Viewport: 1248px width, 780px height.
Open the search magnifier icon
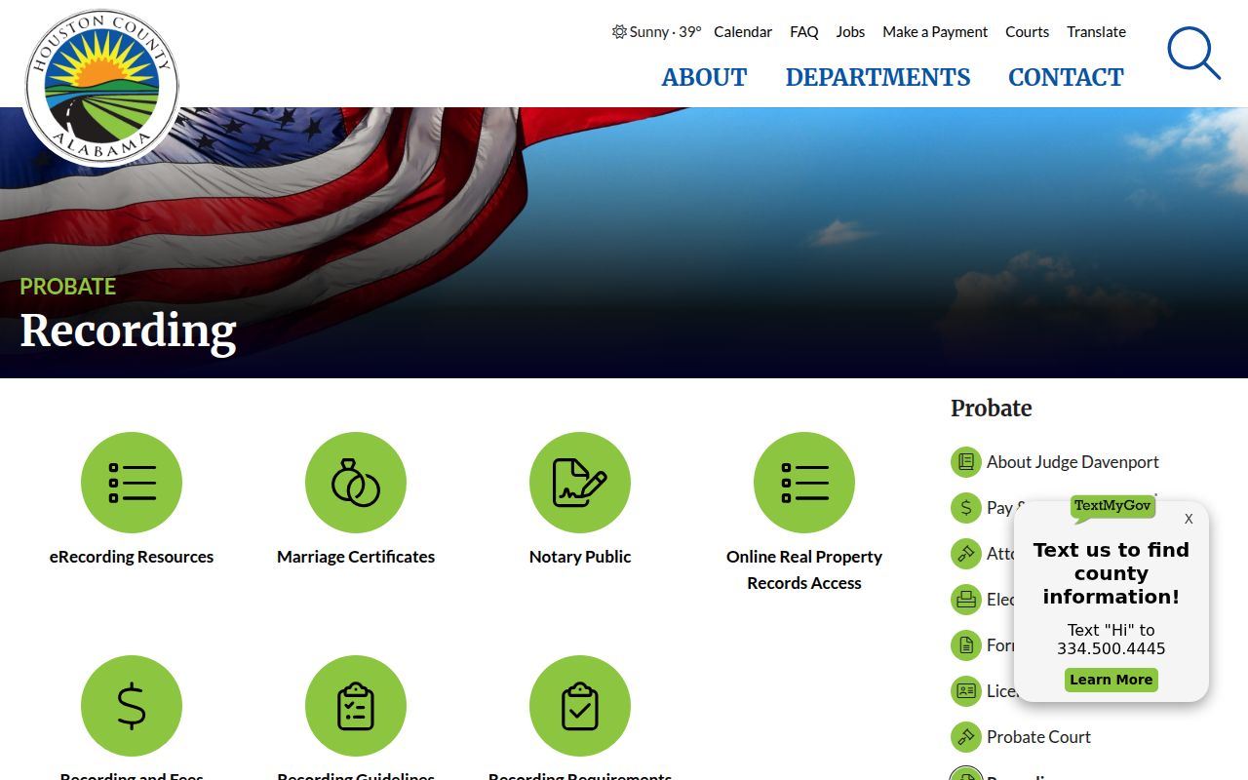click(x=1193, y=53)
